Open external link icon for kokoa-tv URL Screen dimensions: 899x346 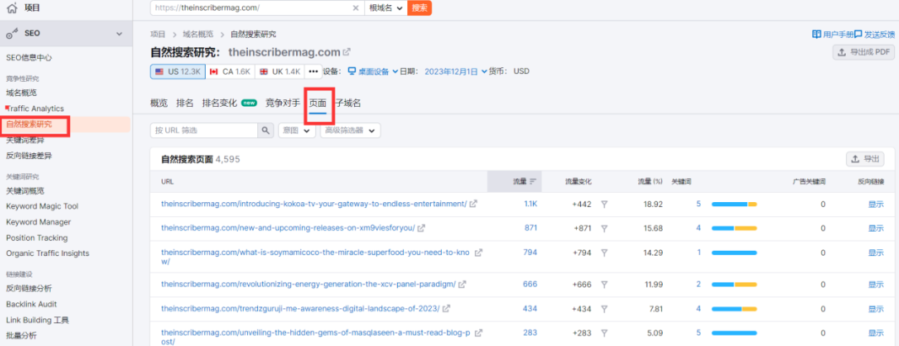[x=473, y=204]
